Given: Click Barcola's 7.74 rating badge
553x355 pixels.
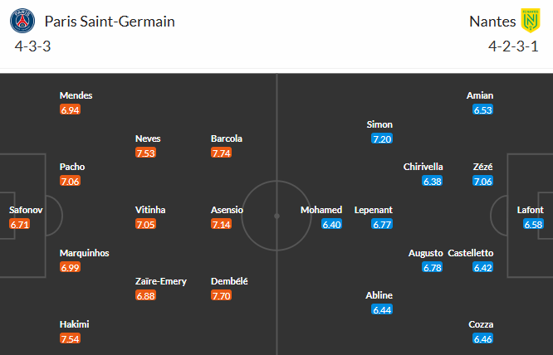Looking at the screenshot, I should [x=222, y=153].
